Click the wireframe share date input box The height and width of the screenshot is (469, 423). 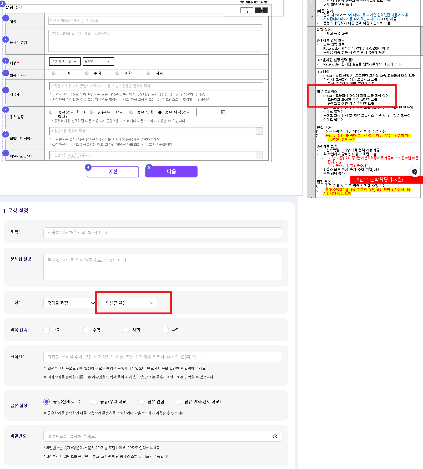point(211,112)
